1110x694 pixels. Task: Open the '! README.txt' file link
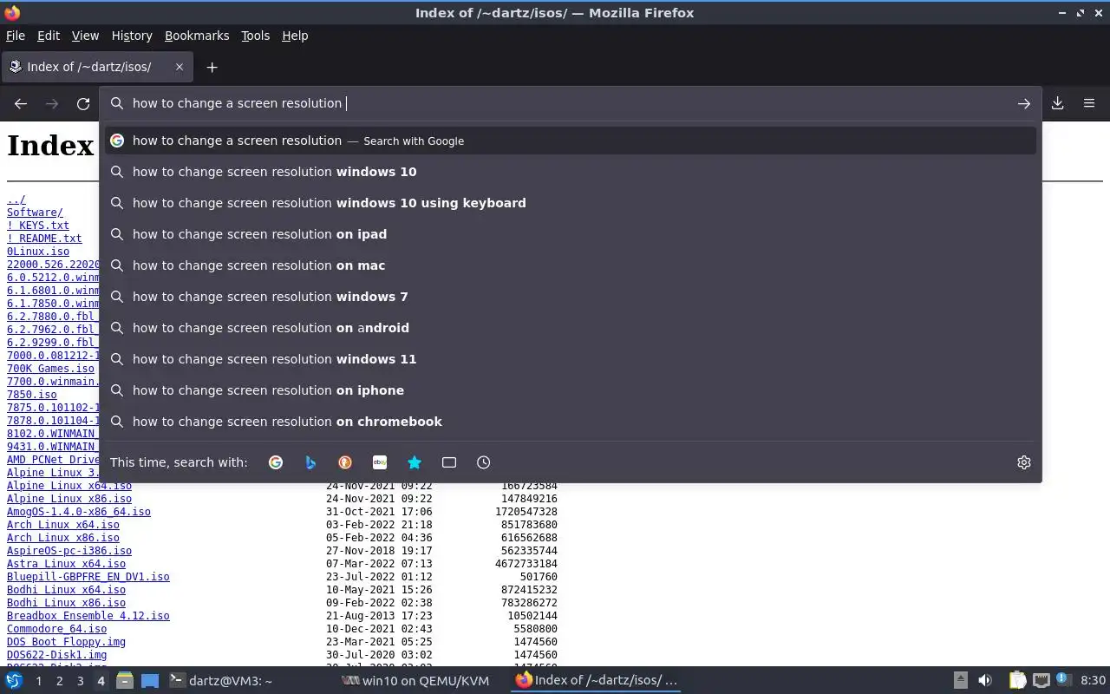(44, 239)
